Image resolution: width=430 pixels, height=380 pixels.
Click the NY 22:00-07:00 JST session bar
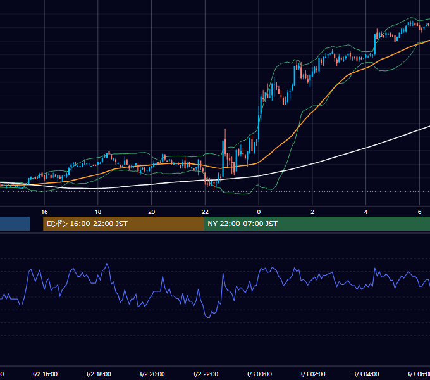pyautogui.click(x=317, y=224)
